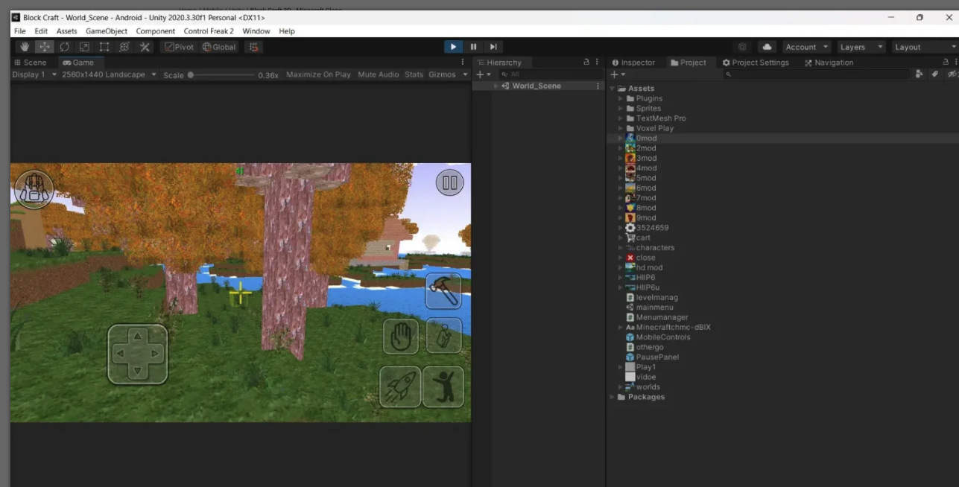Viewport: 959px width, 487px height.
Task: Open the Project create plus dropdown
Action: (x=618, y=74)
